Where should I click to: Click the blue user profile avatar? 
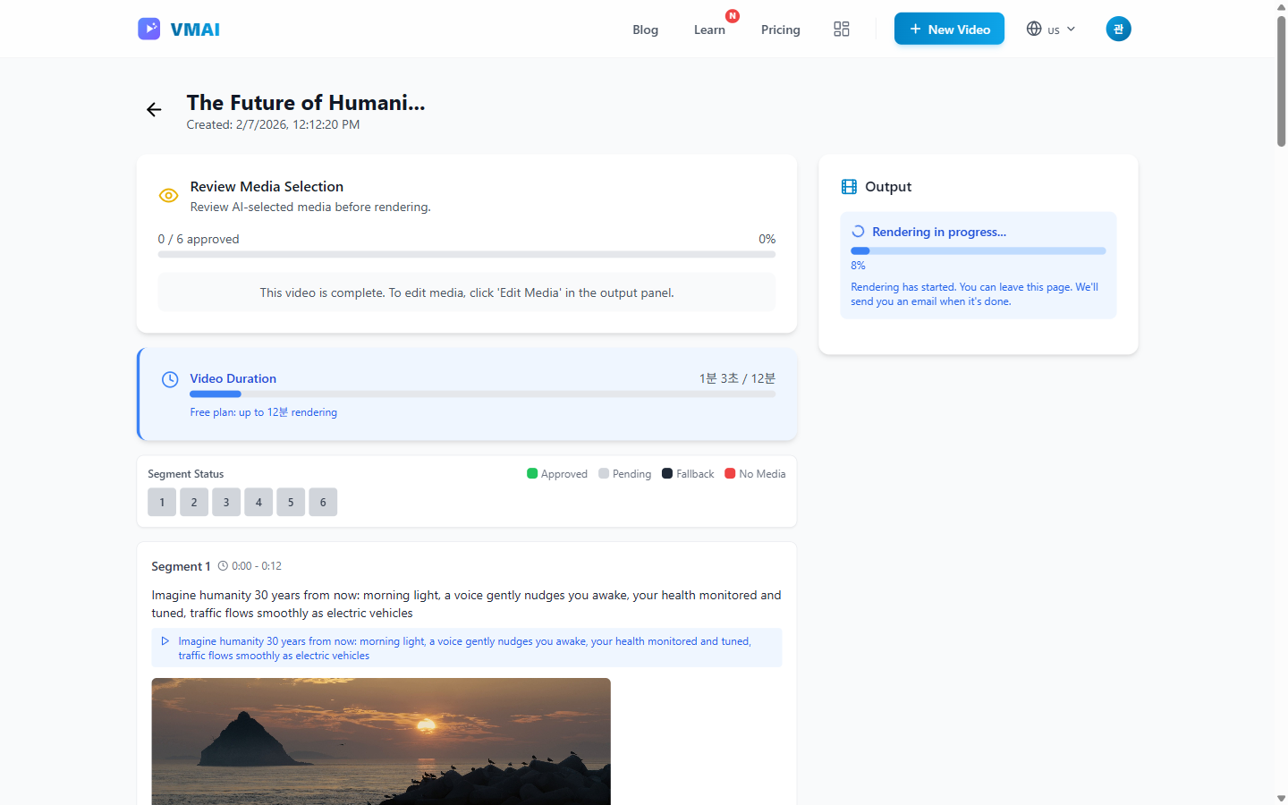click(1118, 29)
